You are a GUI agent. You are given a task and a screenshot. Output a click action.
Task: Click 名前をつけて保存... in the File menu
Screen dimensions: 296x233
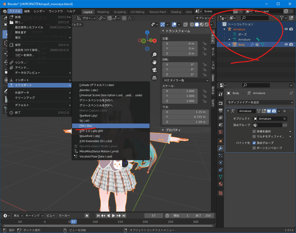[x=40, y=50]
